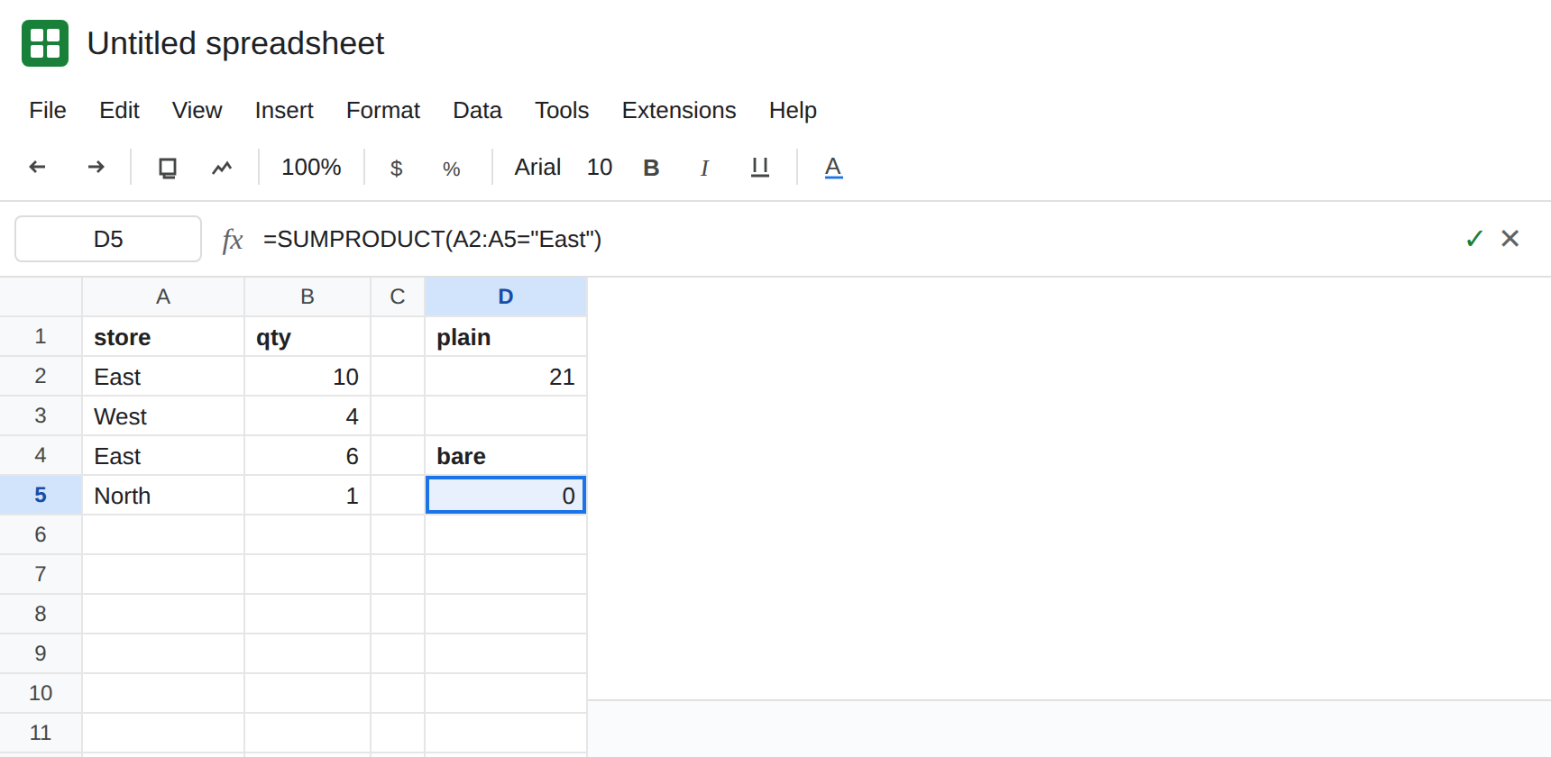Click the Paint format icon
The height and width of the screenshot is (757, 1551).
click(222, 168)
